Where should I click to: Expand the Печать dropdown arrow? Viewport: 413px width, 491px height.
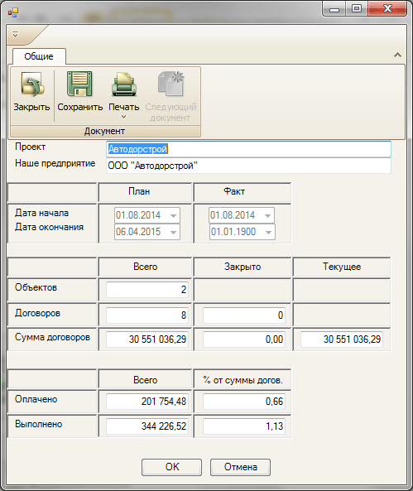pos(123,117)
